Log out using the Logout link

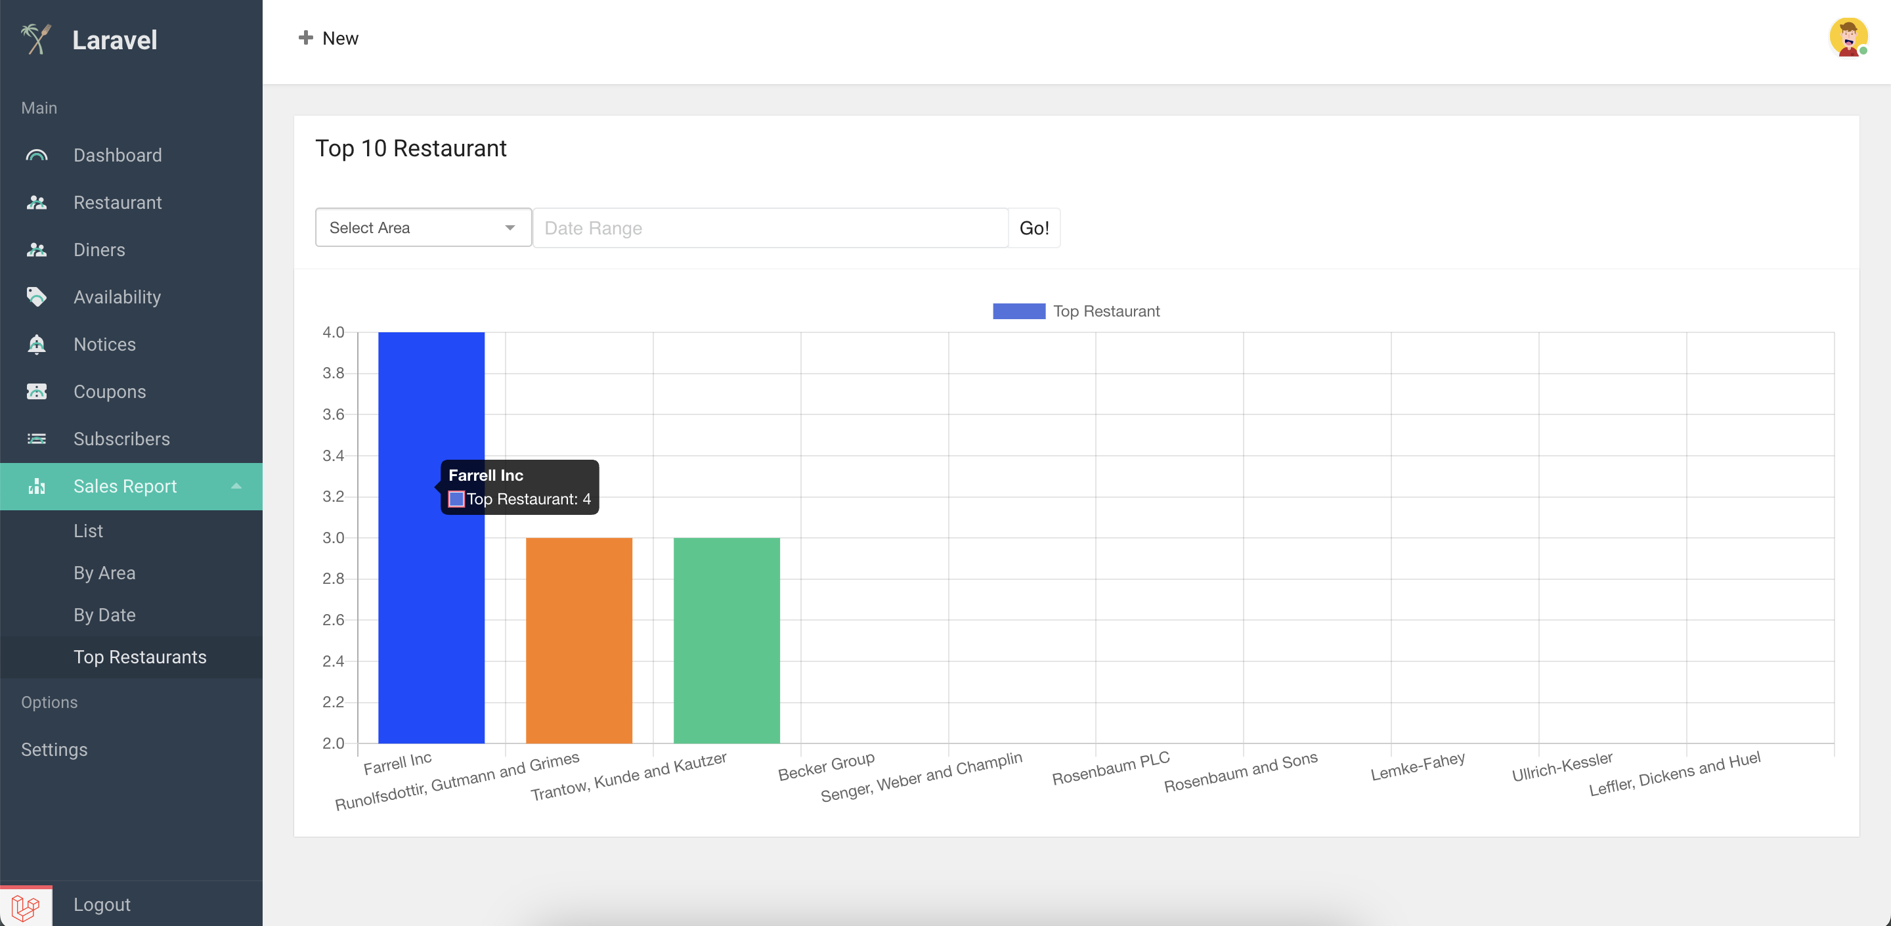(102, 905)
